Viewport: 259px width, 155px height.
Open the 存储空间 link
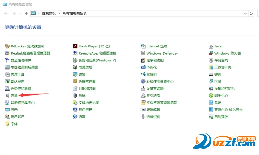point(221,60)
